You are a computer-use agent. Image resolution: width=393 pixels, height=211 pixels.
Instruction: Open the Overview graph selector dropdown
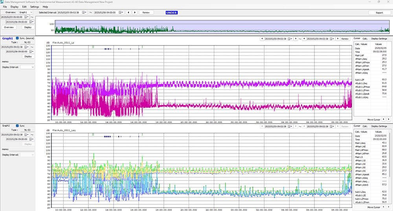[x=26, y=12]
